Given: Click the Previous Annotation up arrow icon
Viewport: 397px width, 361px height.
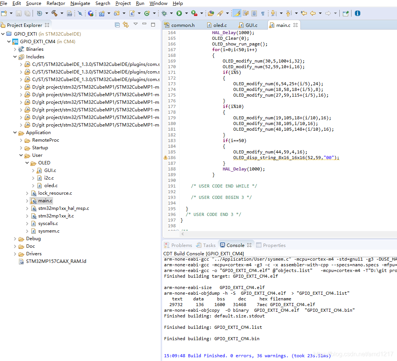Looking at the screenshot, I should pyautogui.click(x=289, y=13).
